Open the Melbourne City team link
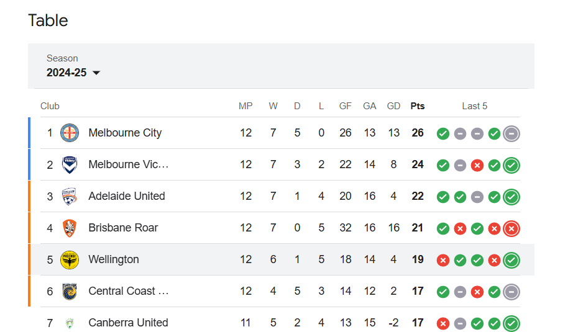The height and width of the screenshot is (332, 573). 125,133
